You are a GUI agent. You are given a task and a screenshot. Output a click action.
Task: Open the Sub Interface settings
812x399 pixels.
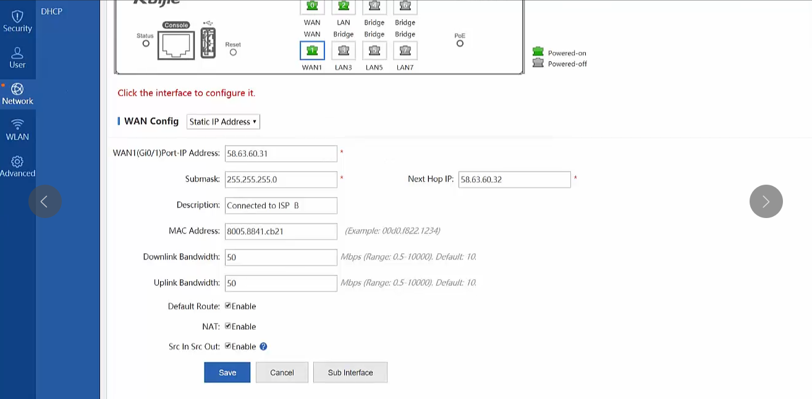pos(350,372)
